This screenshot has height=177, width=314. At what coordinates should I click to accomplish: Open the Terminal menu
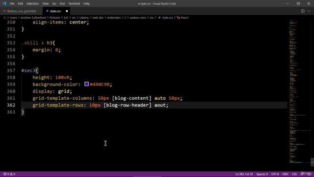point(74,3)
